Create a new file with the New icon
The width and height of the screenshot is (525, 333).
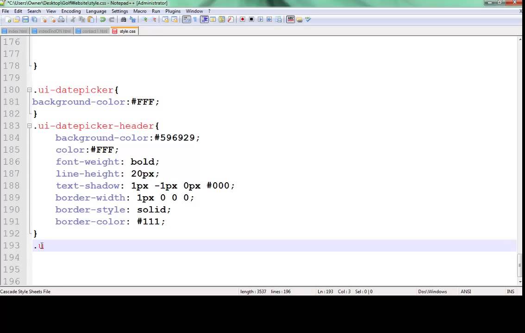8,20
